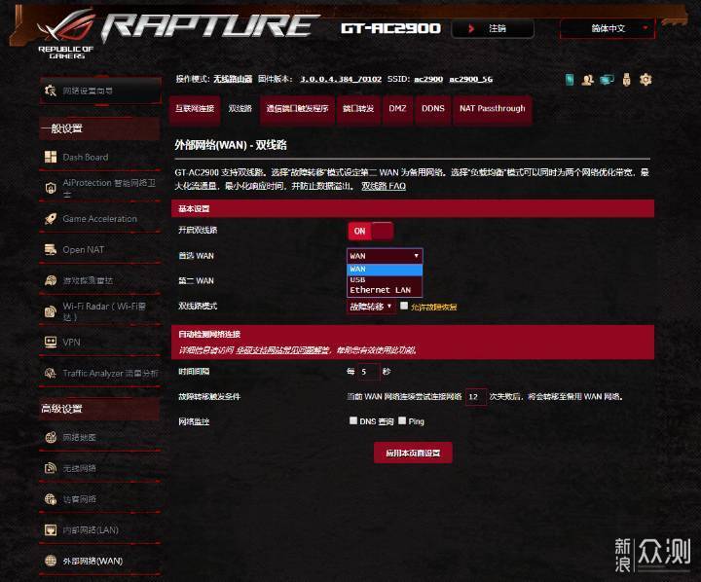701x582 pixels.
Task: Open Open NAT menu item
Action: pos(99,249)
